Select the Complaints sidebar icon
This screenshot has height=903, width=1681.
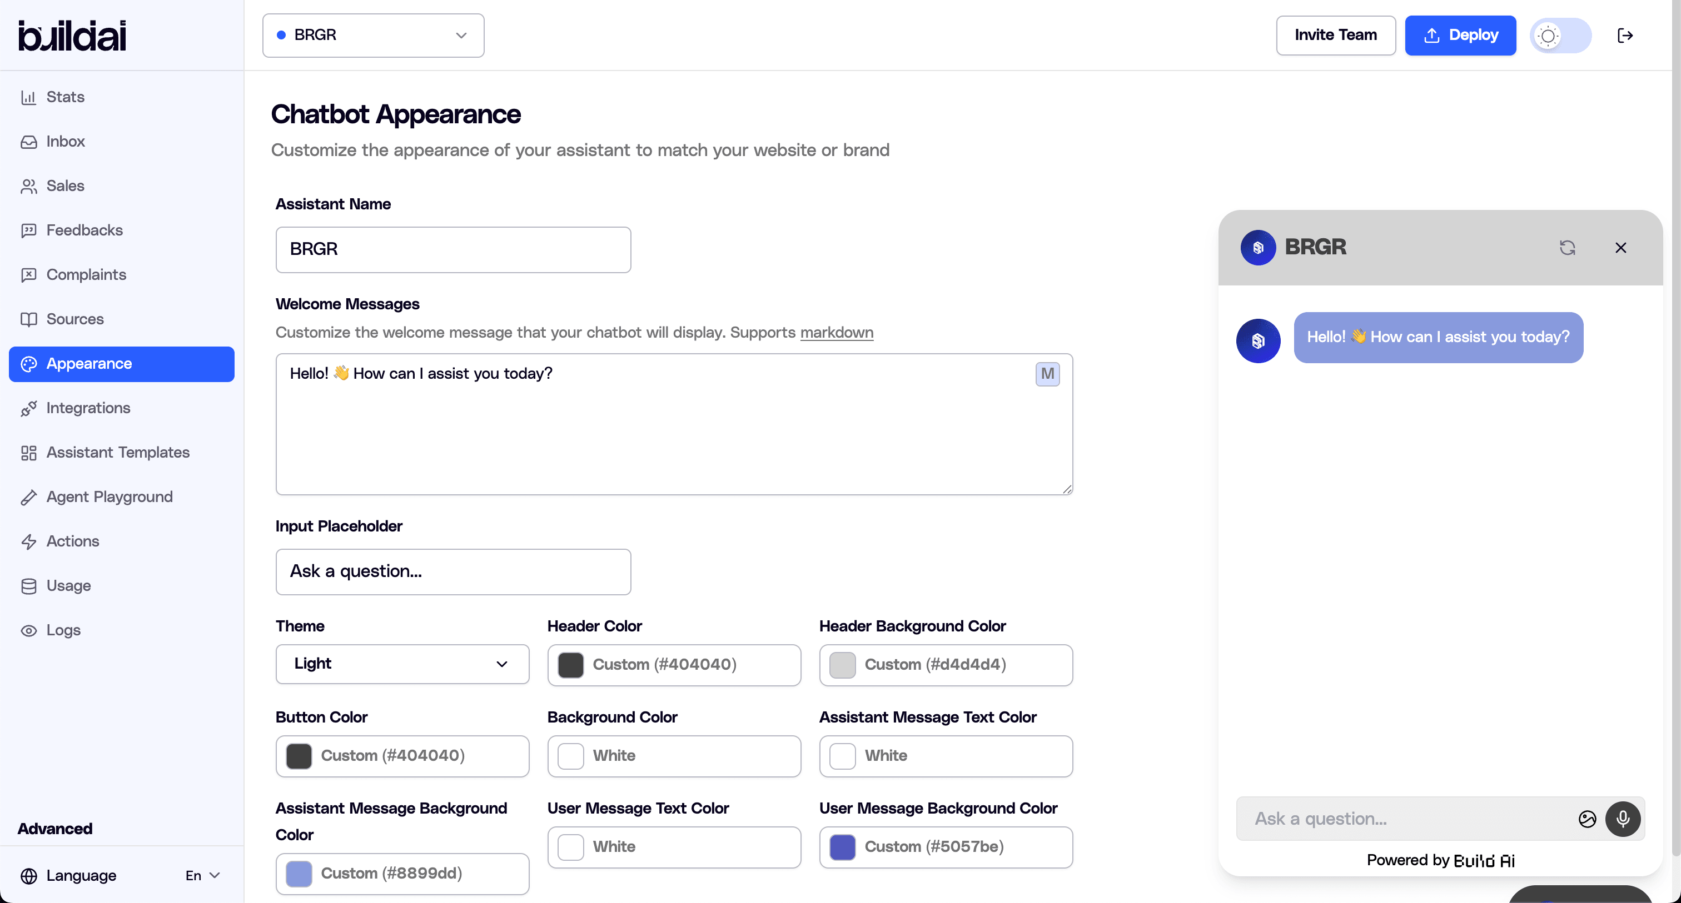click(x=29, y=274)
